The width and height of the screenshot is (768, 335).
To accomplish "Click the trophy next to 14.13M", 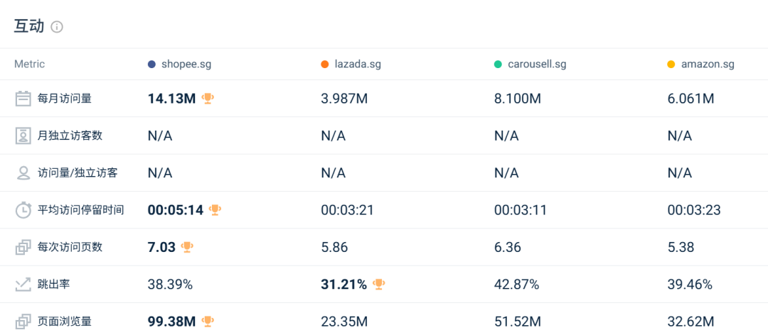I will (208, 99).
